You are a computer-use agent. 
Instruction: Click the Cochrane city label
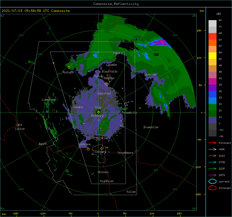84,144
